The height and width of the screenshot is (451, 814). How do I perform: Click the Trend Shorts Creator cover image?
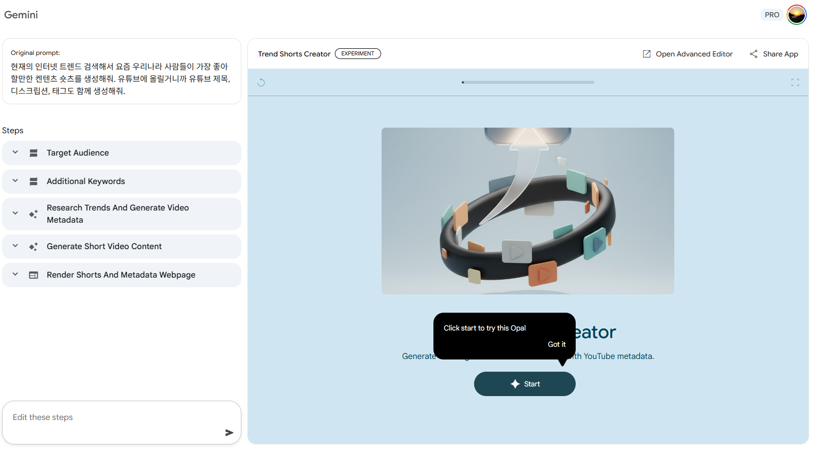[528, 211]
